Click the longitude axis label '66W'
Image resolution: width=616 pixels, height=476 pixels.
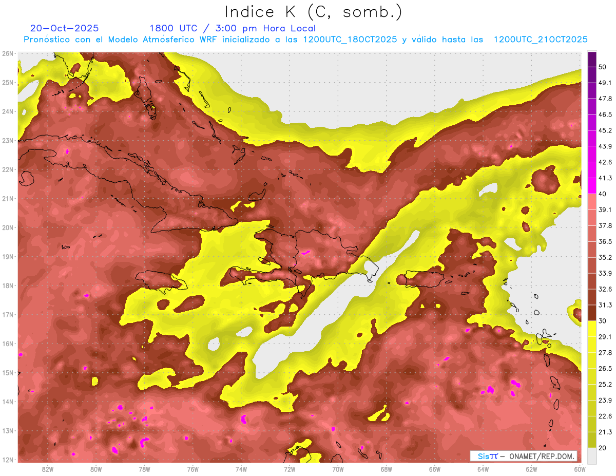435,469
